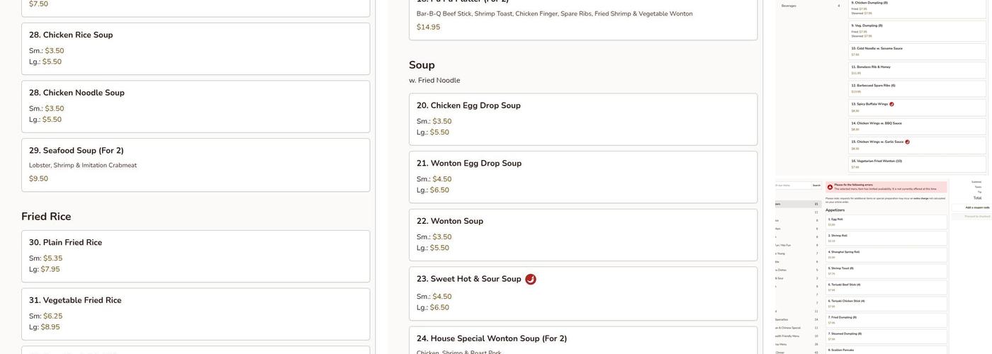Image resolution: width=992 pixels, height=354 pixels.
Task: Click the red error alert icon
Action: 830,188
